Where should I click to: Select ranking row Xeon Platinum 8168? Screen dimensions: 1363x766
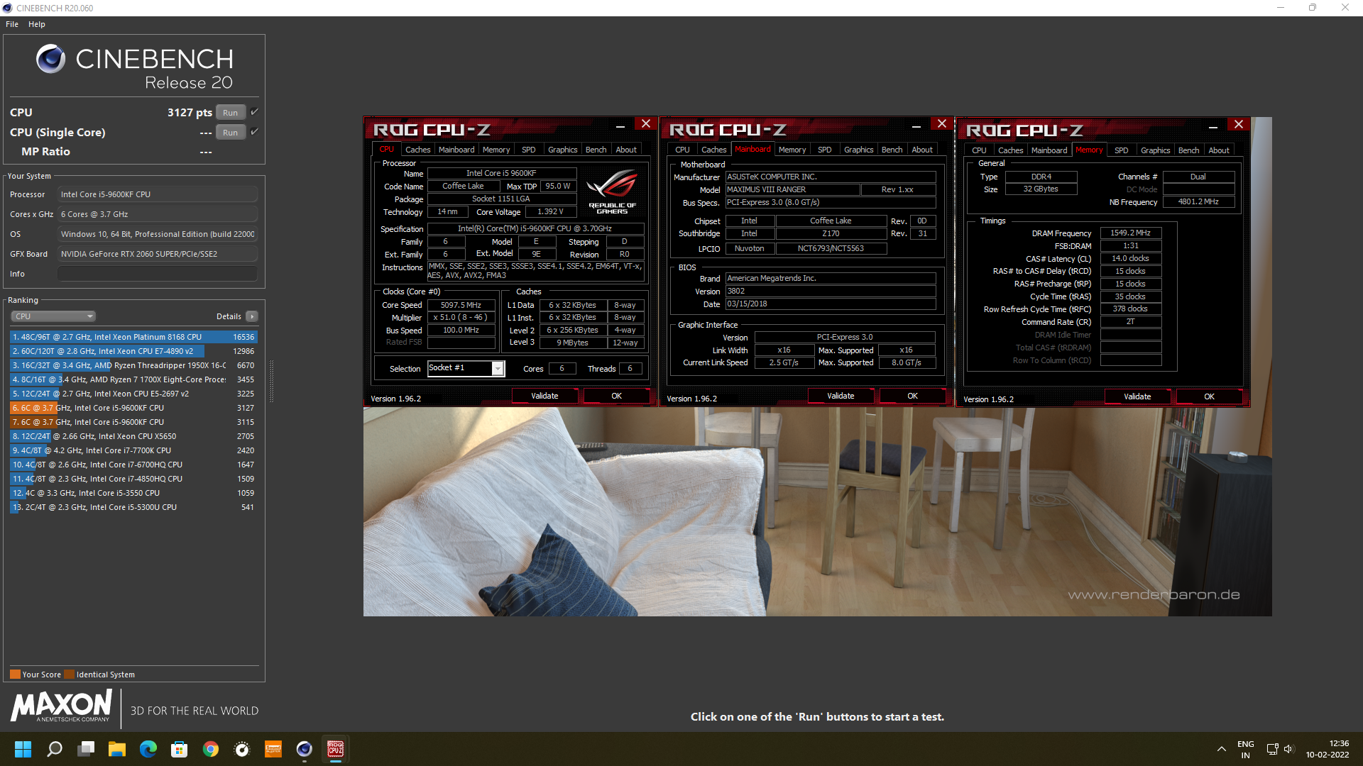pyautogui.click(x=133, y=337)
